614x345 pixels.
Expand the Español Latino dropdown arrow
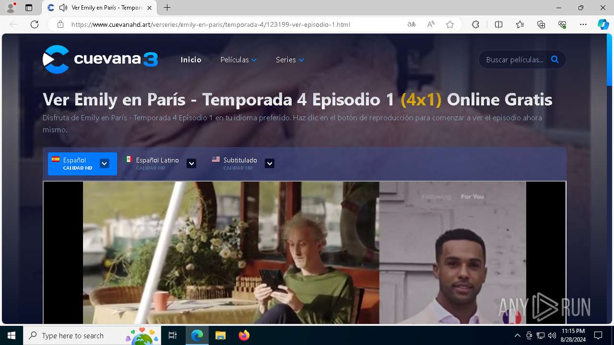(x=191, y=163)
